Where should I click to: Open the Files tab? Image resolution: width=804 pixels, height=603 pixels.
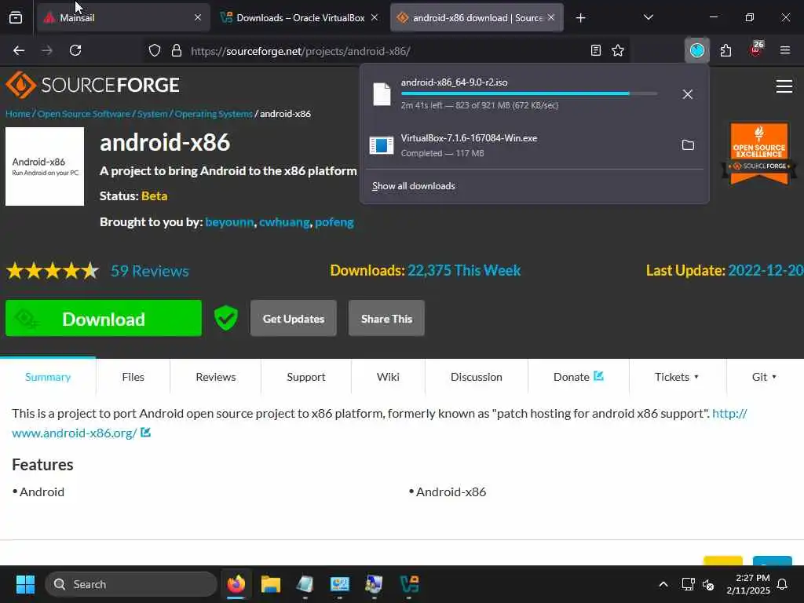(133, 377)
